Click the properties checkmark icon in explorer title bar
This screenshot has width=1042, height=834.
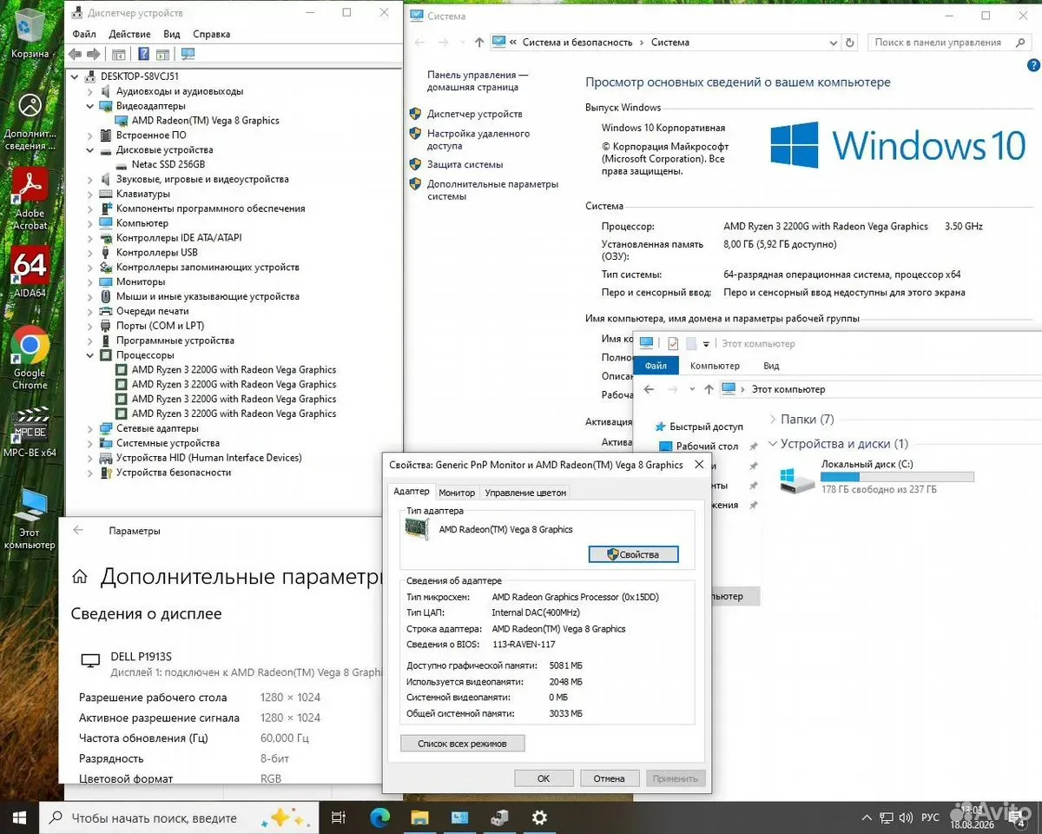tap(671, 344)
